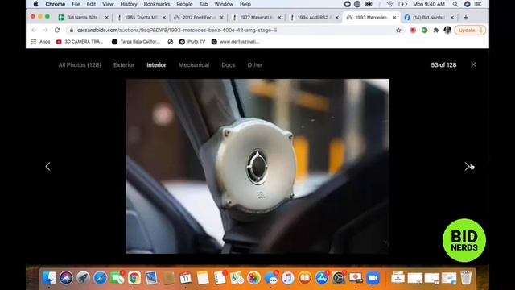Close the 2017 Ford Focus tab
Image resolution: width=515 pixels, height=290 pixels.
coord(222,18)
